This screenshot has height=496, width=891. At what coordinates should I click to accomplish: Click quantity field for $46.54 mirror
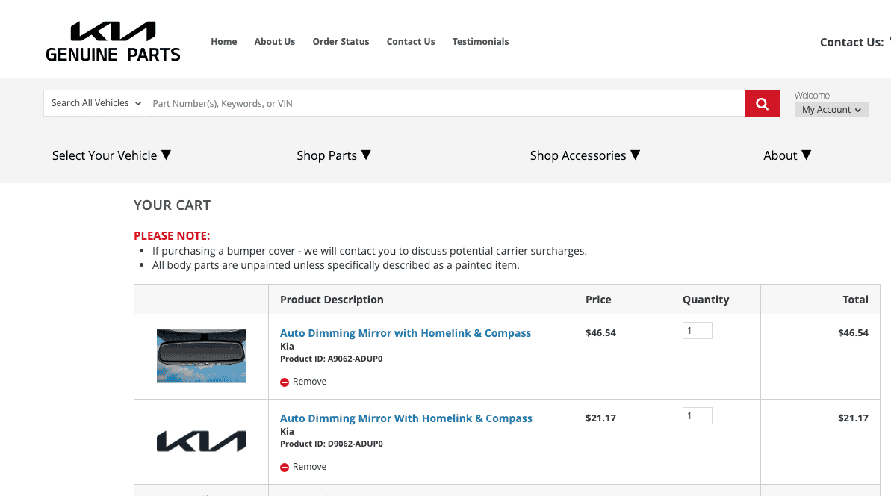698,331
